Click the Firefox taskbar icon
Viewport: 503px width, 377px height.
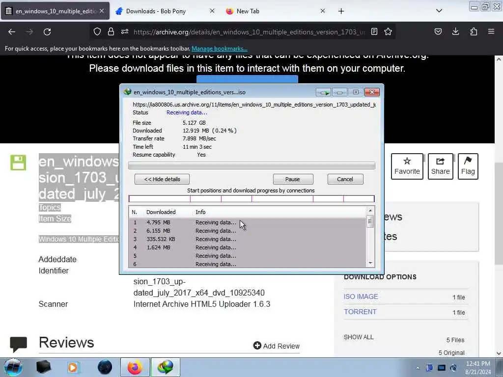[135, 367]
